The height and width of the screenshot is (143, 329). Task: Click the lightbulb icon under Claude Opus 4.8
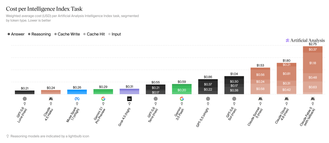[286, 104]
